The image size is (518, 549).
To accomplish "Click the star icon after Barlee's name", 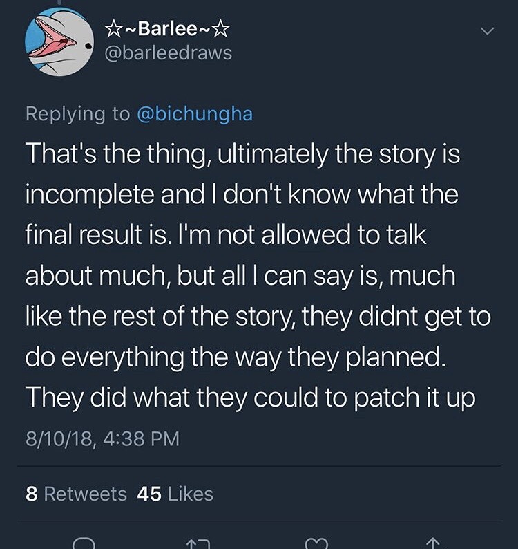I will pyautogui.click(x=221, y=29).
